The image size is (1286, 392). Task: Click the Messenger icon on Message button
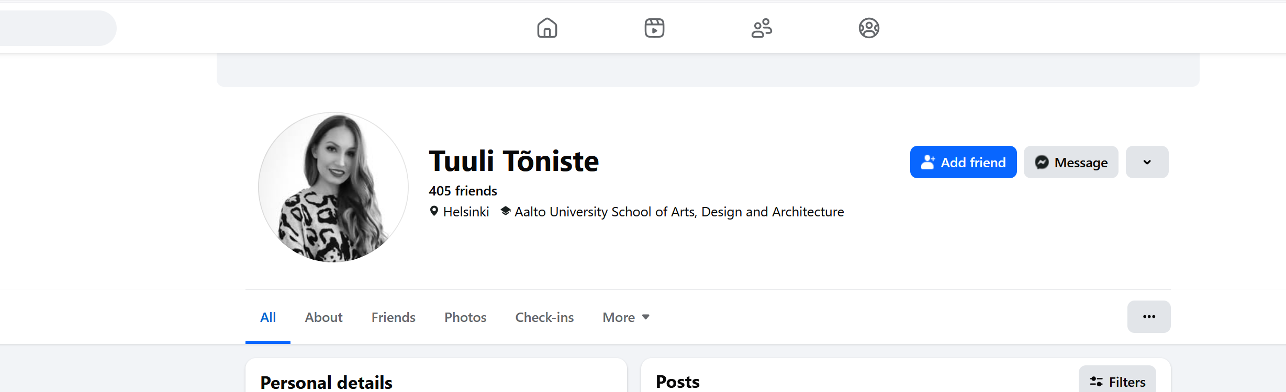1042,163
